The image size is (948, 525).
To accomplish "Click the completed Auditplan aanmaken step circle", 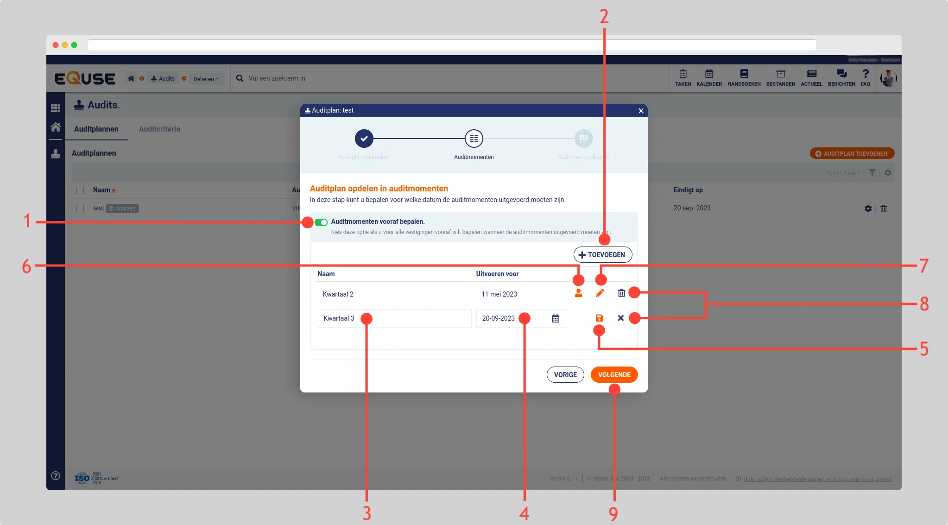I will click(x=364, y=139).
